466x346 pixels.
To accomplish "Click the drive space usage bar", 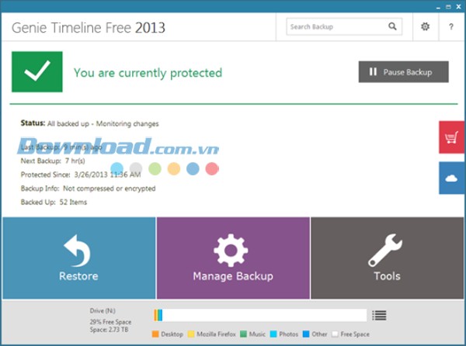I will coord(260,315).
